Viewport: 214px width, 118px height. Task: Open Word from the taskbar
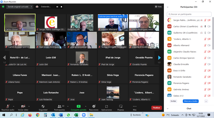(61, 115)
